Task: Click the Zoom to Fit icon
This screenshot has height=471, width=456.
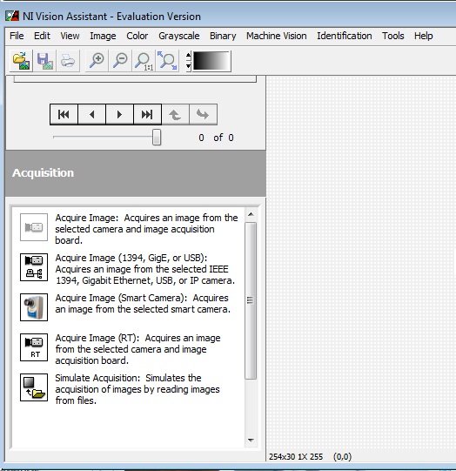Action: 167,61
